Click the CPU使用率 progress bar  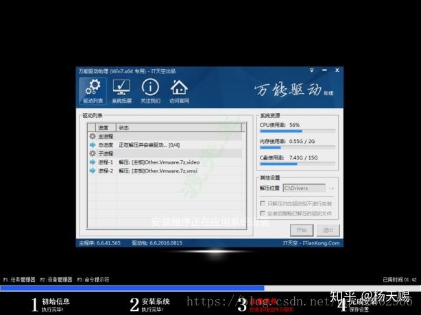(298, 131)
